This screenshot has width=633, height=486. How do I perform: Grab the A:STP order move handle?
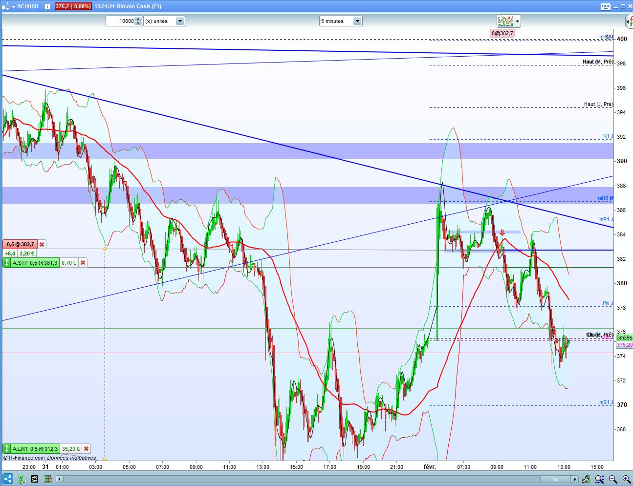click(6, 263)
